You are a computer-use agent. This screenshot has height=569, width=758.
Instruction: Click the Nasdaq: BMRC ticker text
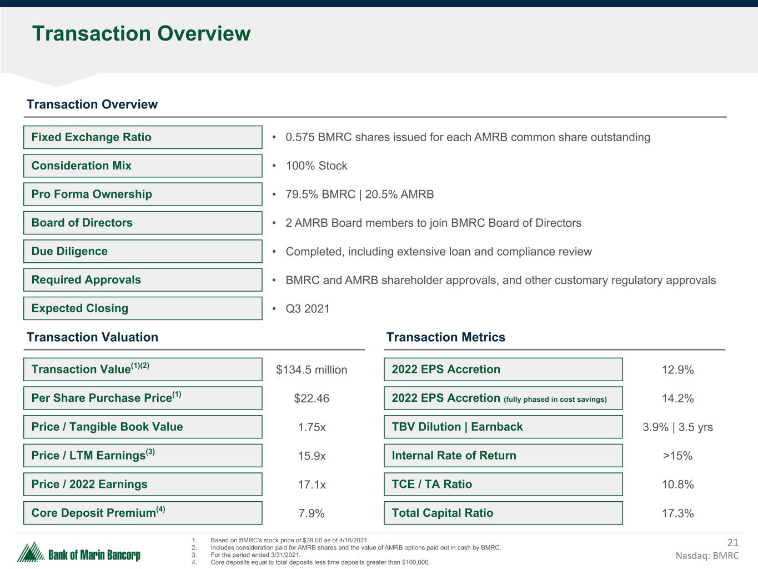[x=707, y=556]
